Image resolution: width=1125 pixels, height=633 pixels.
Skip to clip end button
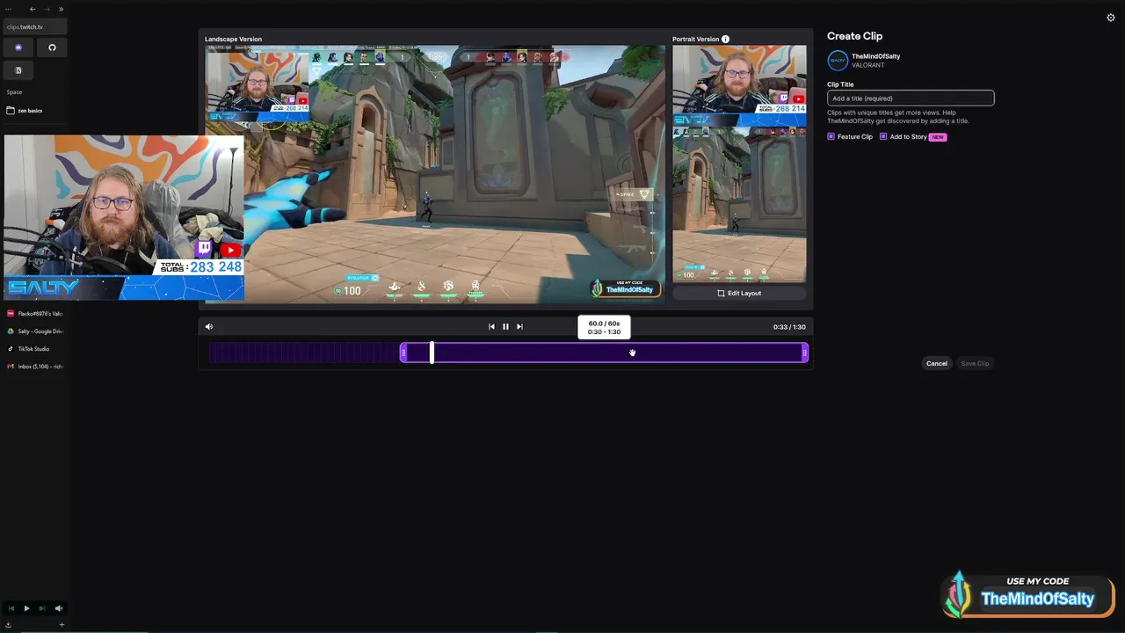click(x=519, y=327)
